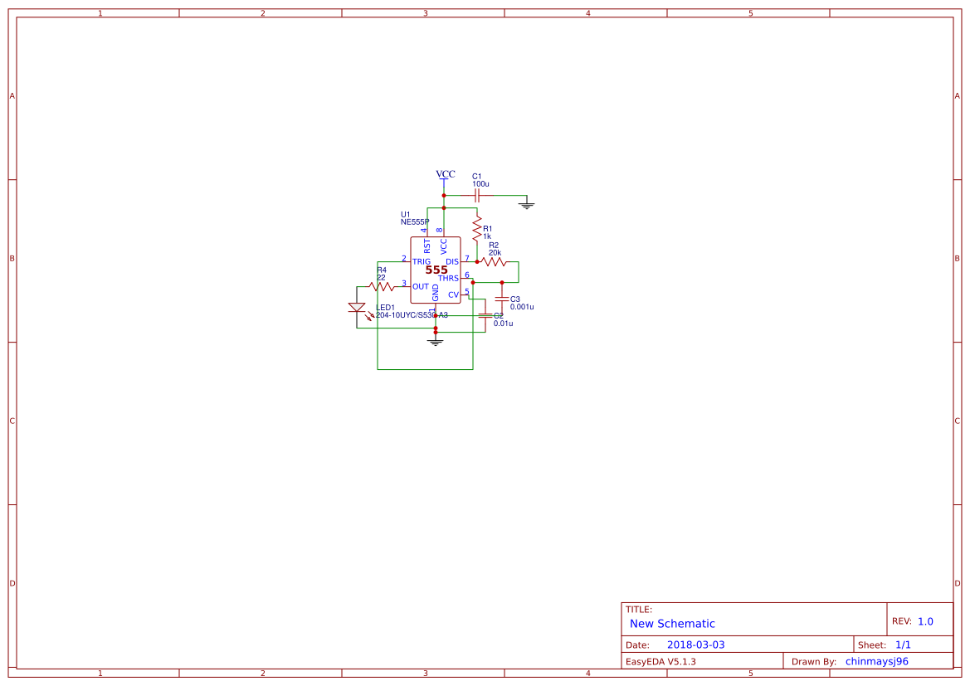Screen dimensions: 970x686
Task: Select the date 2018-03-03 field
Action: (x=698, y=644)
